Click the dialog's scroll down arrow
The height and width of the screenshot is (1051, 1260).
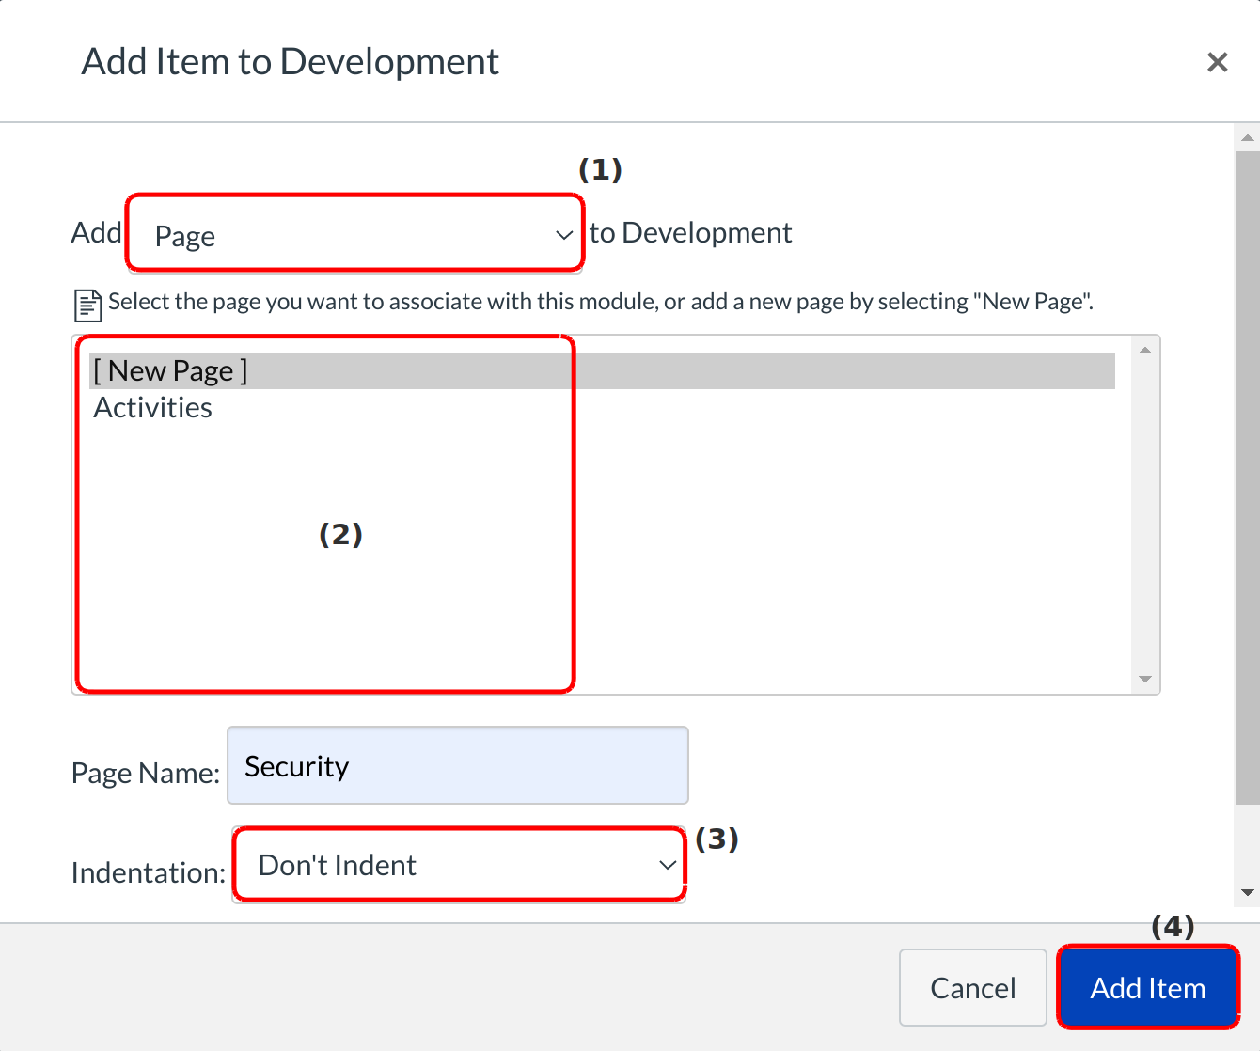(1247, 892)
